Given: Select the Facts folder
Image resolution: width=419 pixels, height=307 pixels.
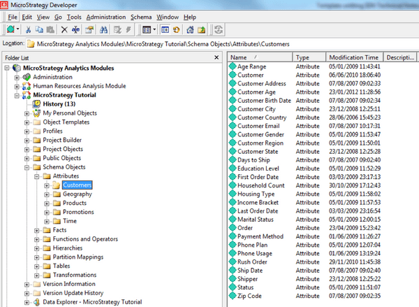Looking at the screenshot, I should [x=59, y=230].
